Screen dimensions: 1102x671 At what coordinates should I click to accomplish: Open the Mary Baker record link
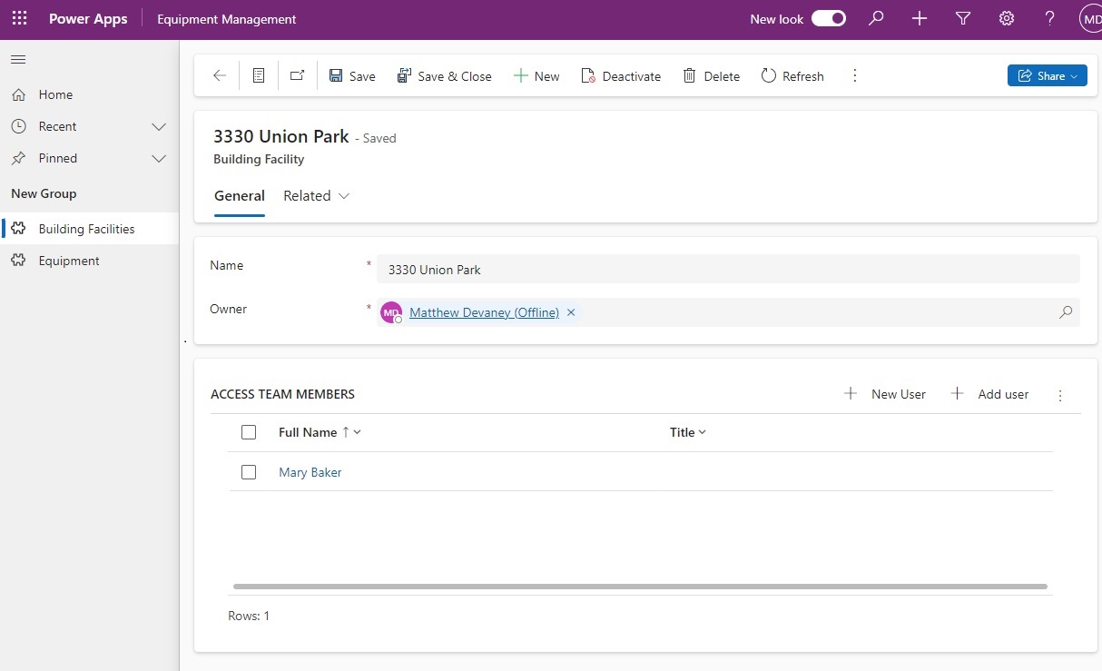(310, 472)
